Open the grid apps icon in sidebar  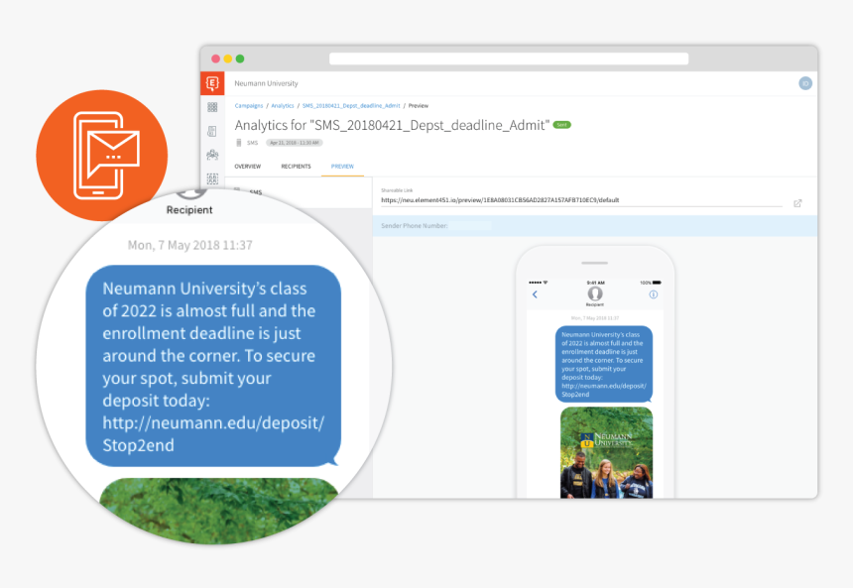(212, 107)
